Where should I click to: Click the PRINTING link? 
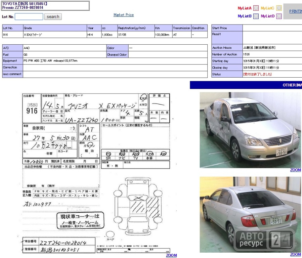296,11
